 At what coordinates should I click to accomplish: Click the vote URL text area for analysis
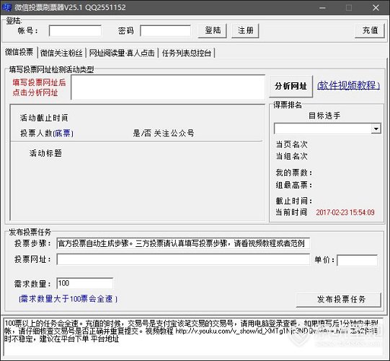tap(168, 87)
